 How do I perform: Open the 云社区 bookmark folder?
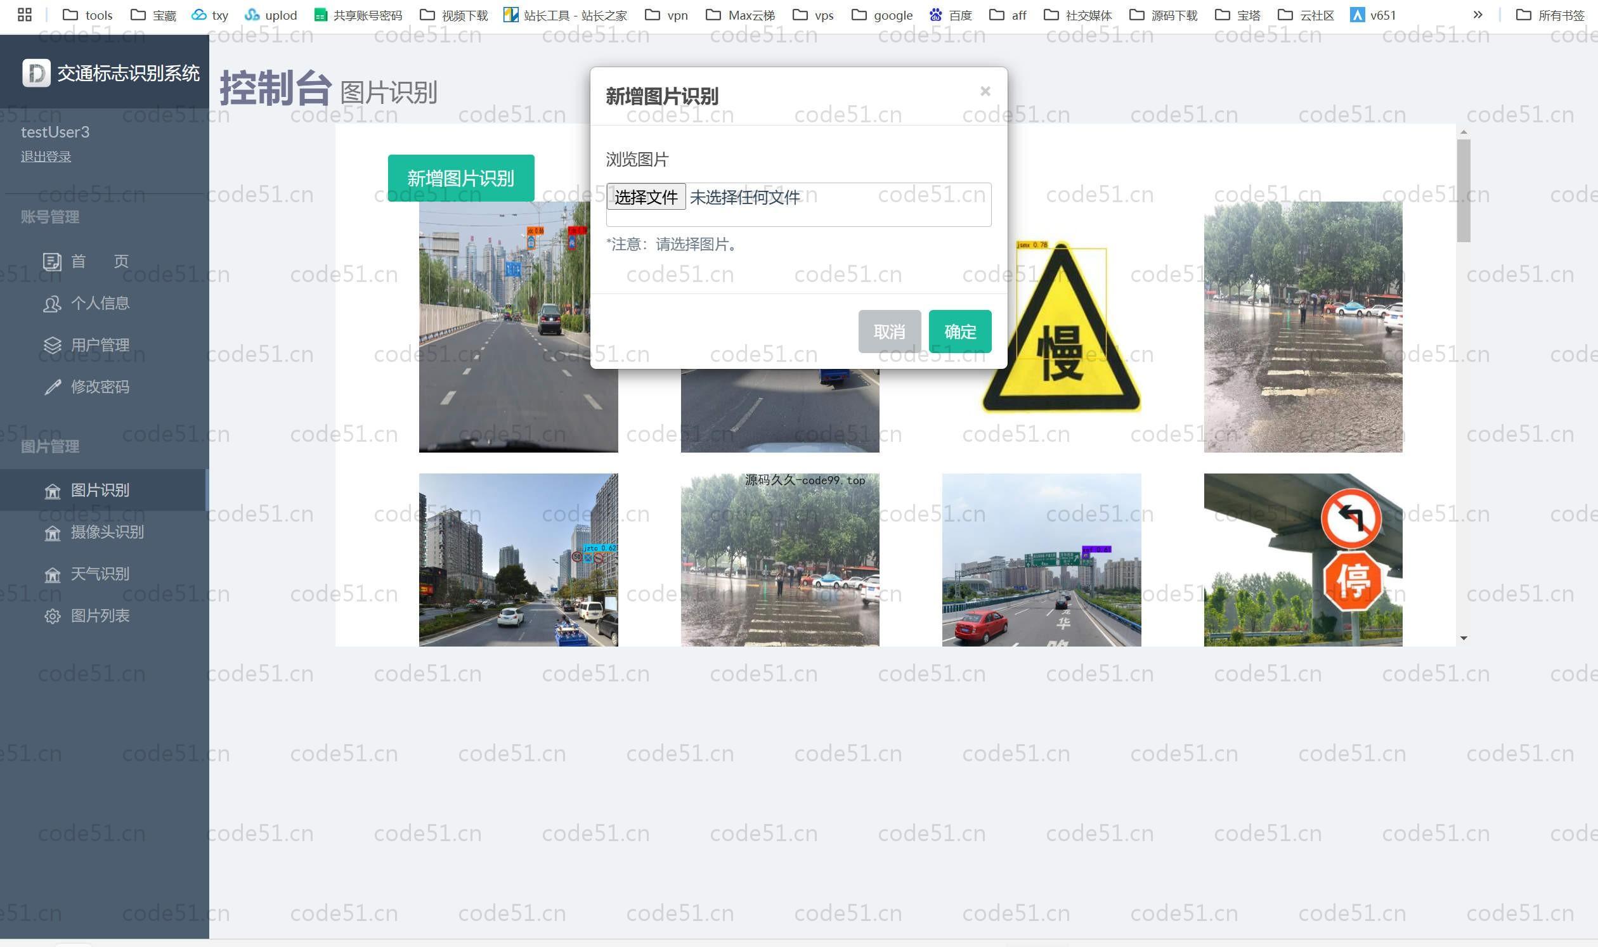pos(1306,15)
